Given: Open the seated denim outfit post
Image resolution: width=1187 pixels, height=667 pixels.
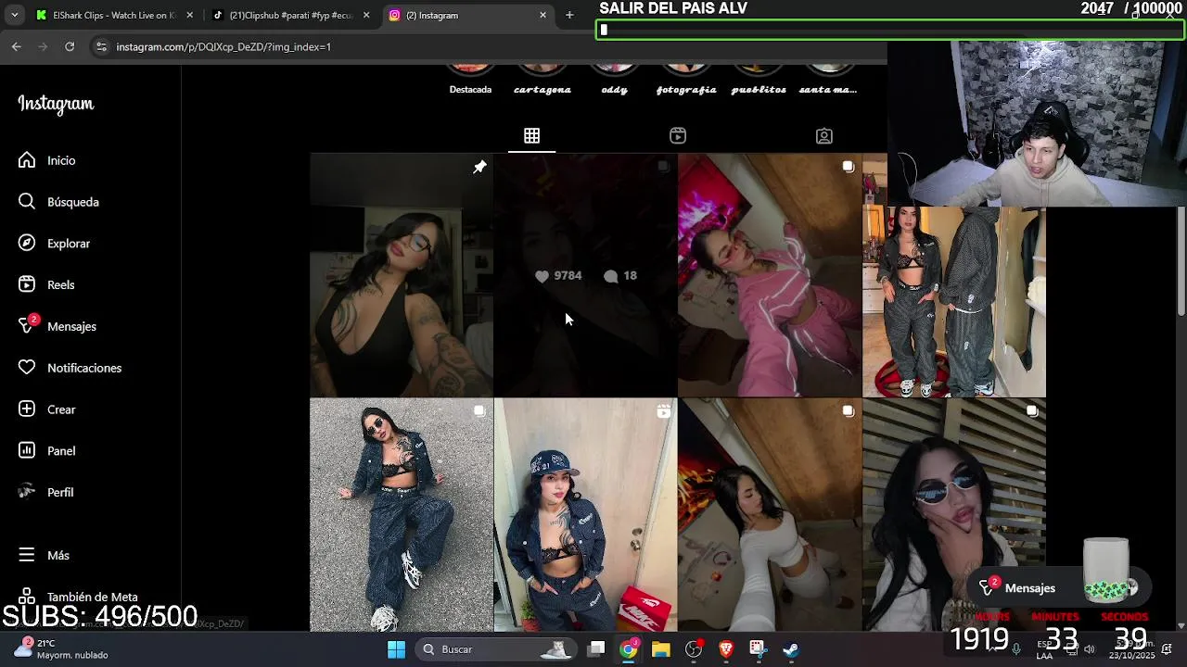Looking at the screenshot, I should [x=402, y=515].
